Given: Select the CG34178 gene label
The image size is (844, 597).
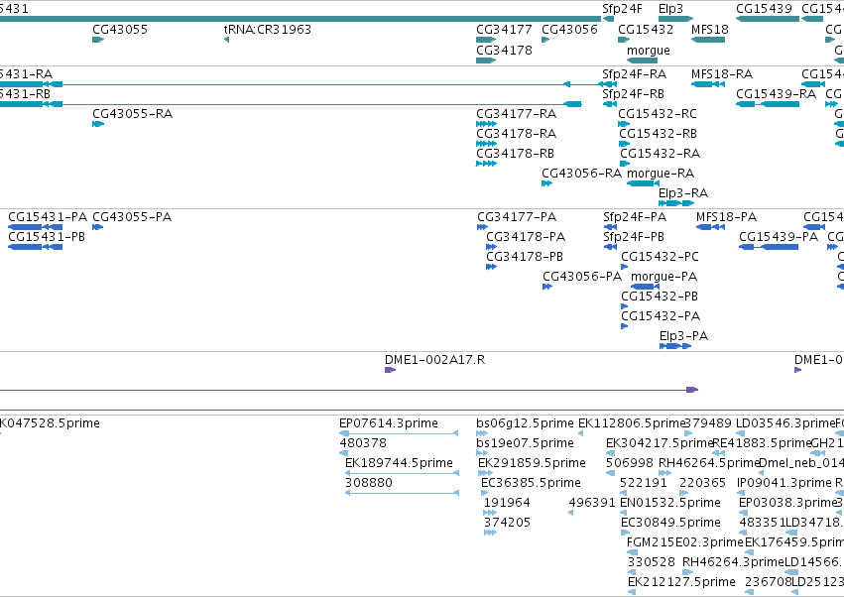Looking at the screenshot, I should [x=504, y=50].
